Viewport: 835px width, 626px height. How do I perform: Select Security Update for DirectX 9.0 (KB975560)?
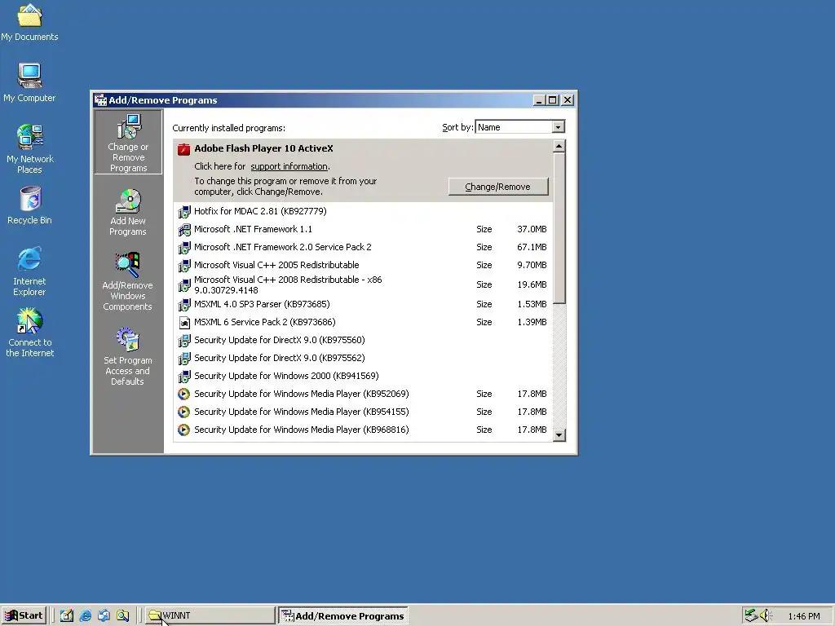[x=363, y=340]
